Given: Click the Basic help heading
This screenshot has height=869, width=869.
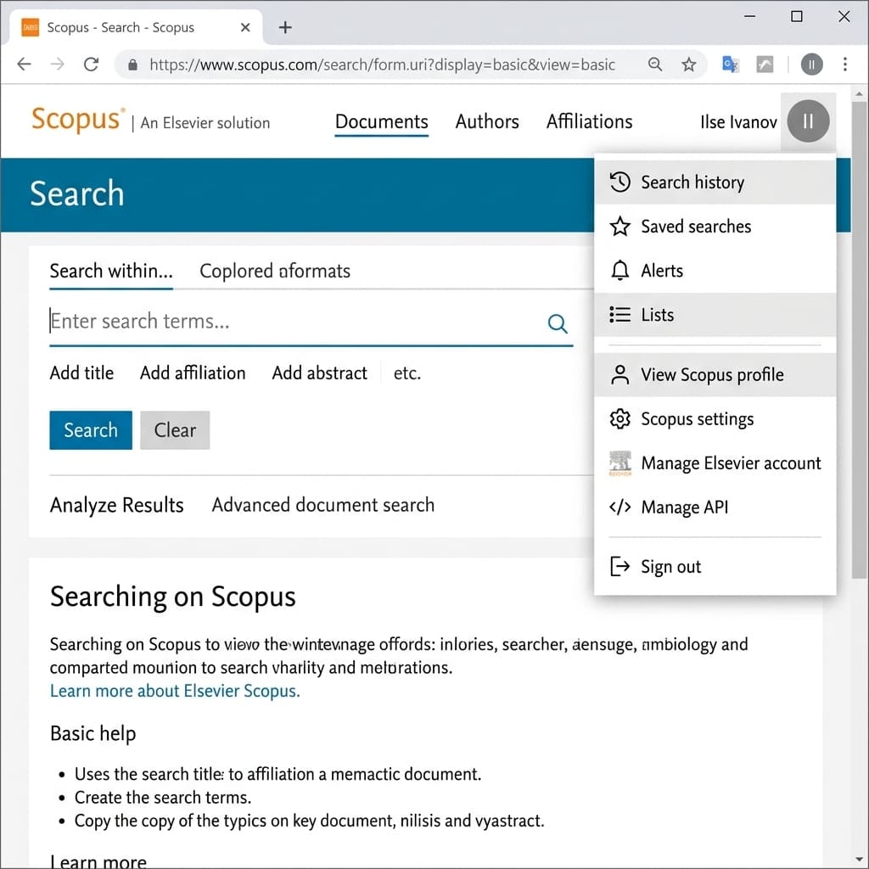Looking at the screenshot, I should click(x=93, y=733).
